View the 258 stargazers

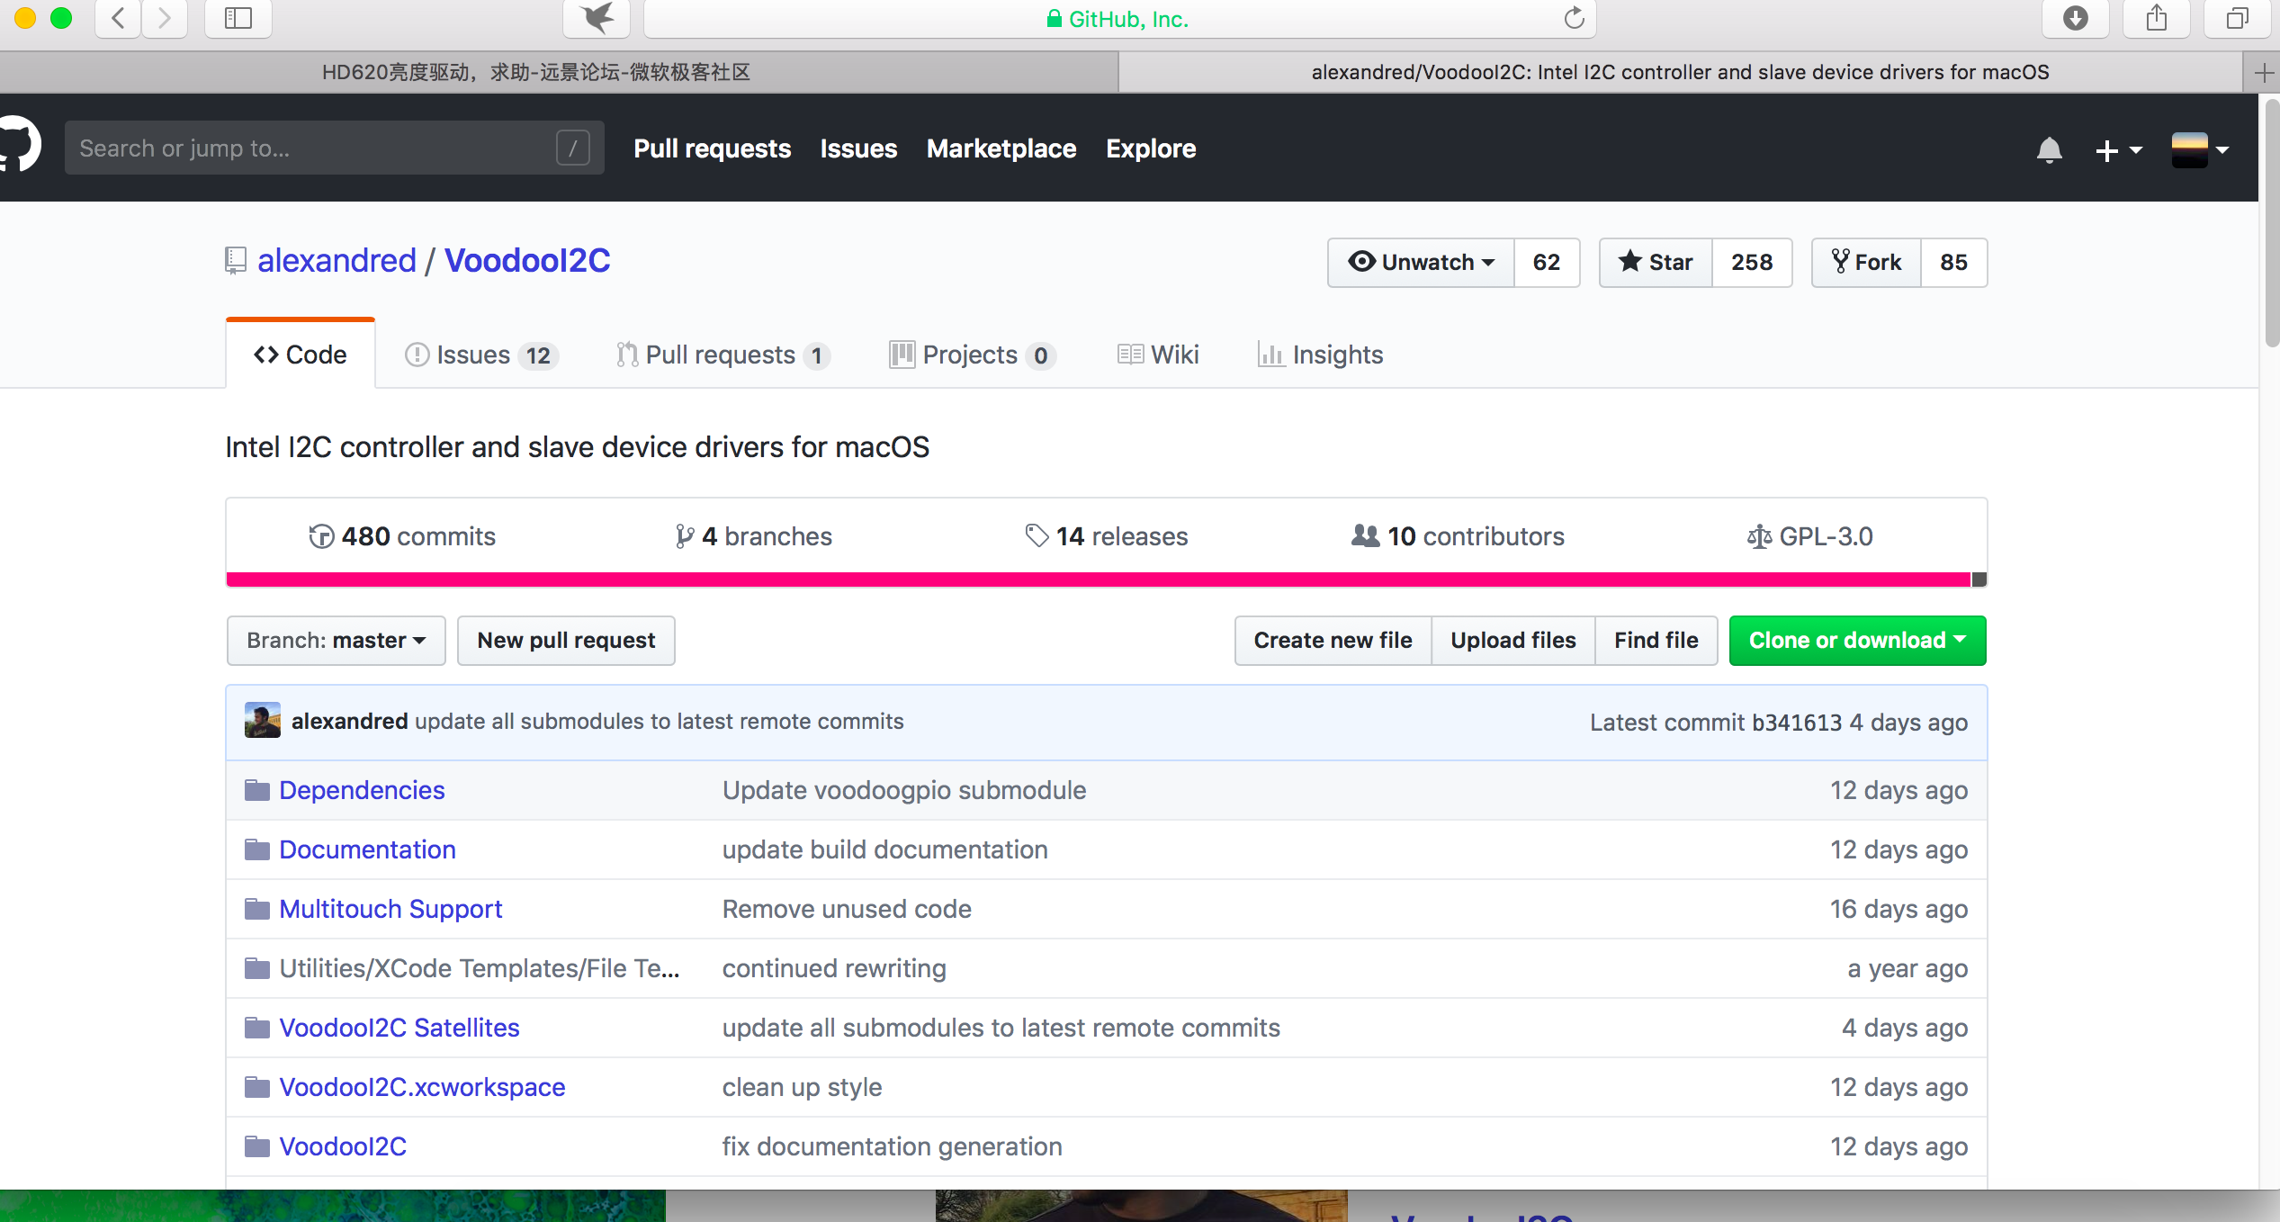[1752, 262]
